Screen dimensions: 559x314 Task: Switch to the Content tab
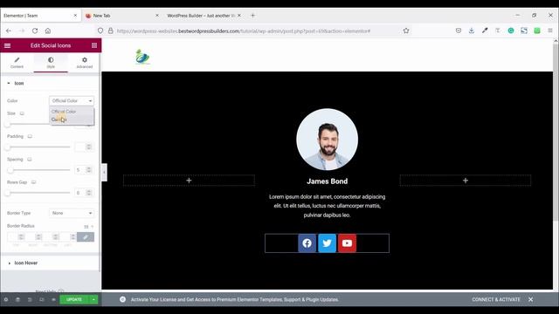click(x=17, y=63)
